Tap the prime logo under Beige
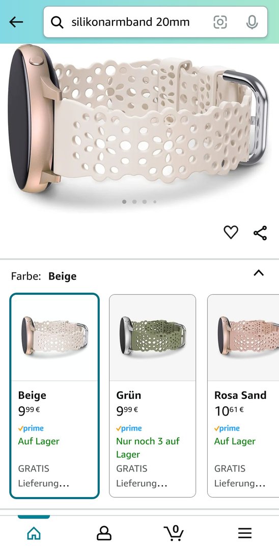This screenshot has height=550, width=279. (31, 428)
